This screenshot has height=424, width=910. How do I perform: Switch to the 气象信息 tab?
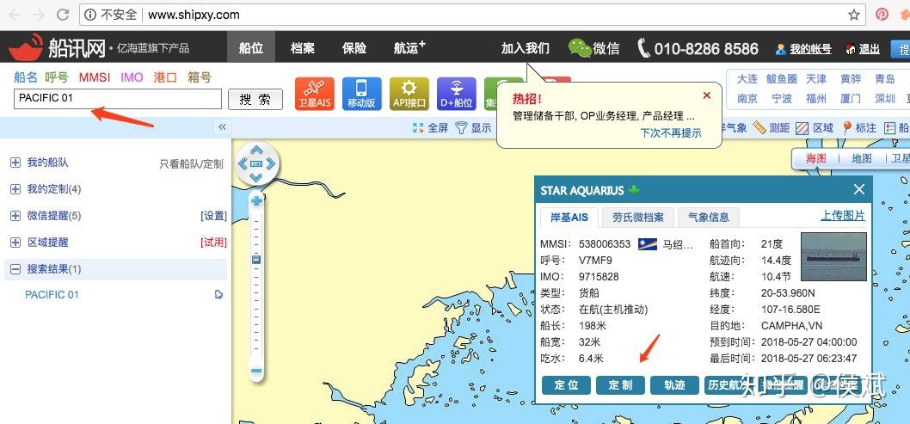pyautogui.click(x=708, y=218)
